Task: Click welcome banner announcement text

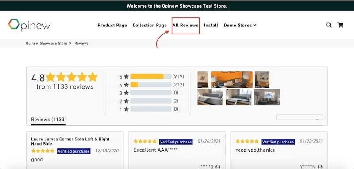Action: click(x=177, y=6)
